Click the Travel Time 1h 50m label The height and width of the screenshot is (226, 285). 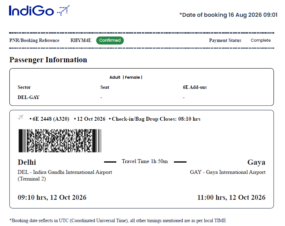(145, 161)
